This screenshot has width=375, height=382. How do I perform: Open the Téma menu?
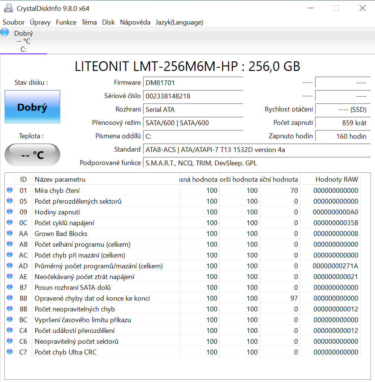89,22
